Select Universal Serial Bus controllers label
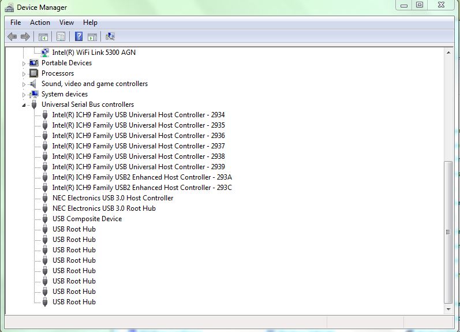 click(88, 105)
